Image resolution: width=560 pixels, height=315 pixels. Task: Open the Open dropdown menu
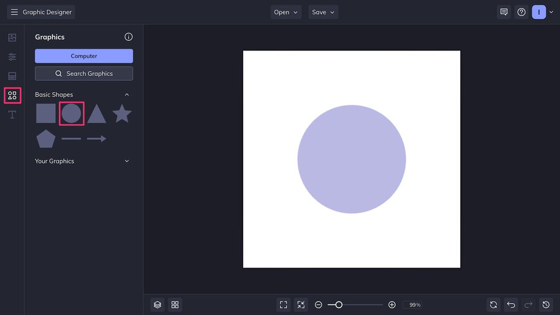[x=287, y=12]
